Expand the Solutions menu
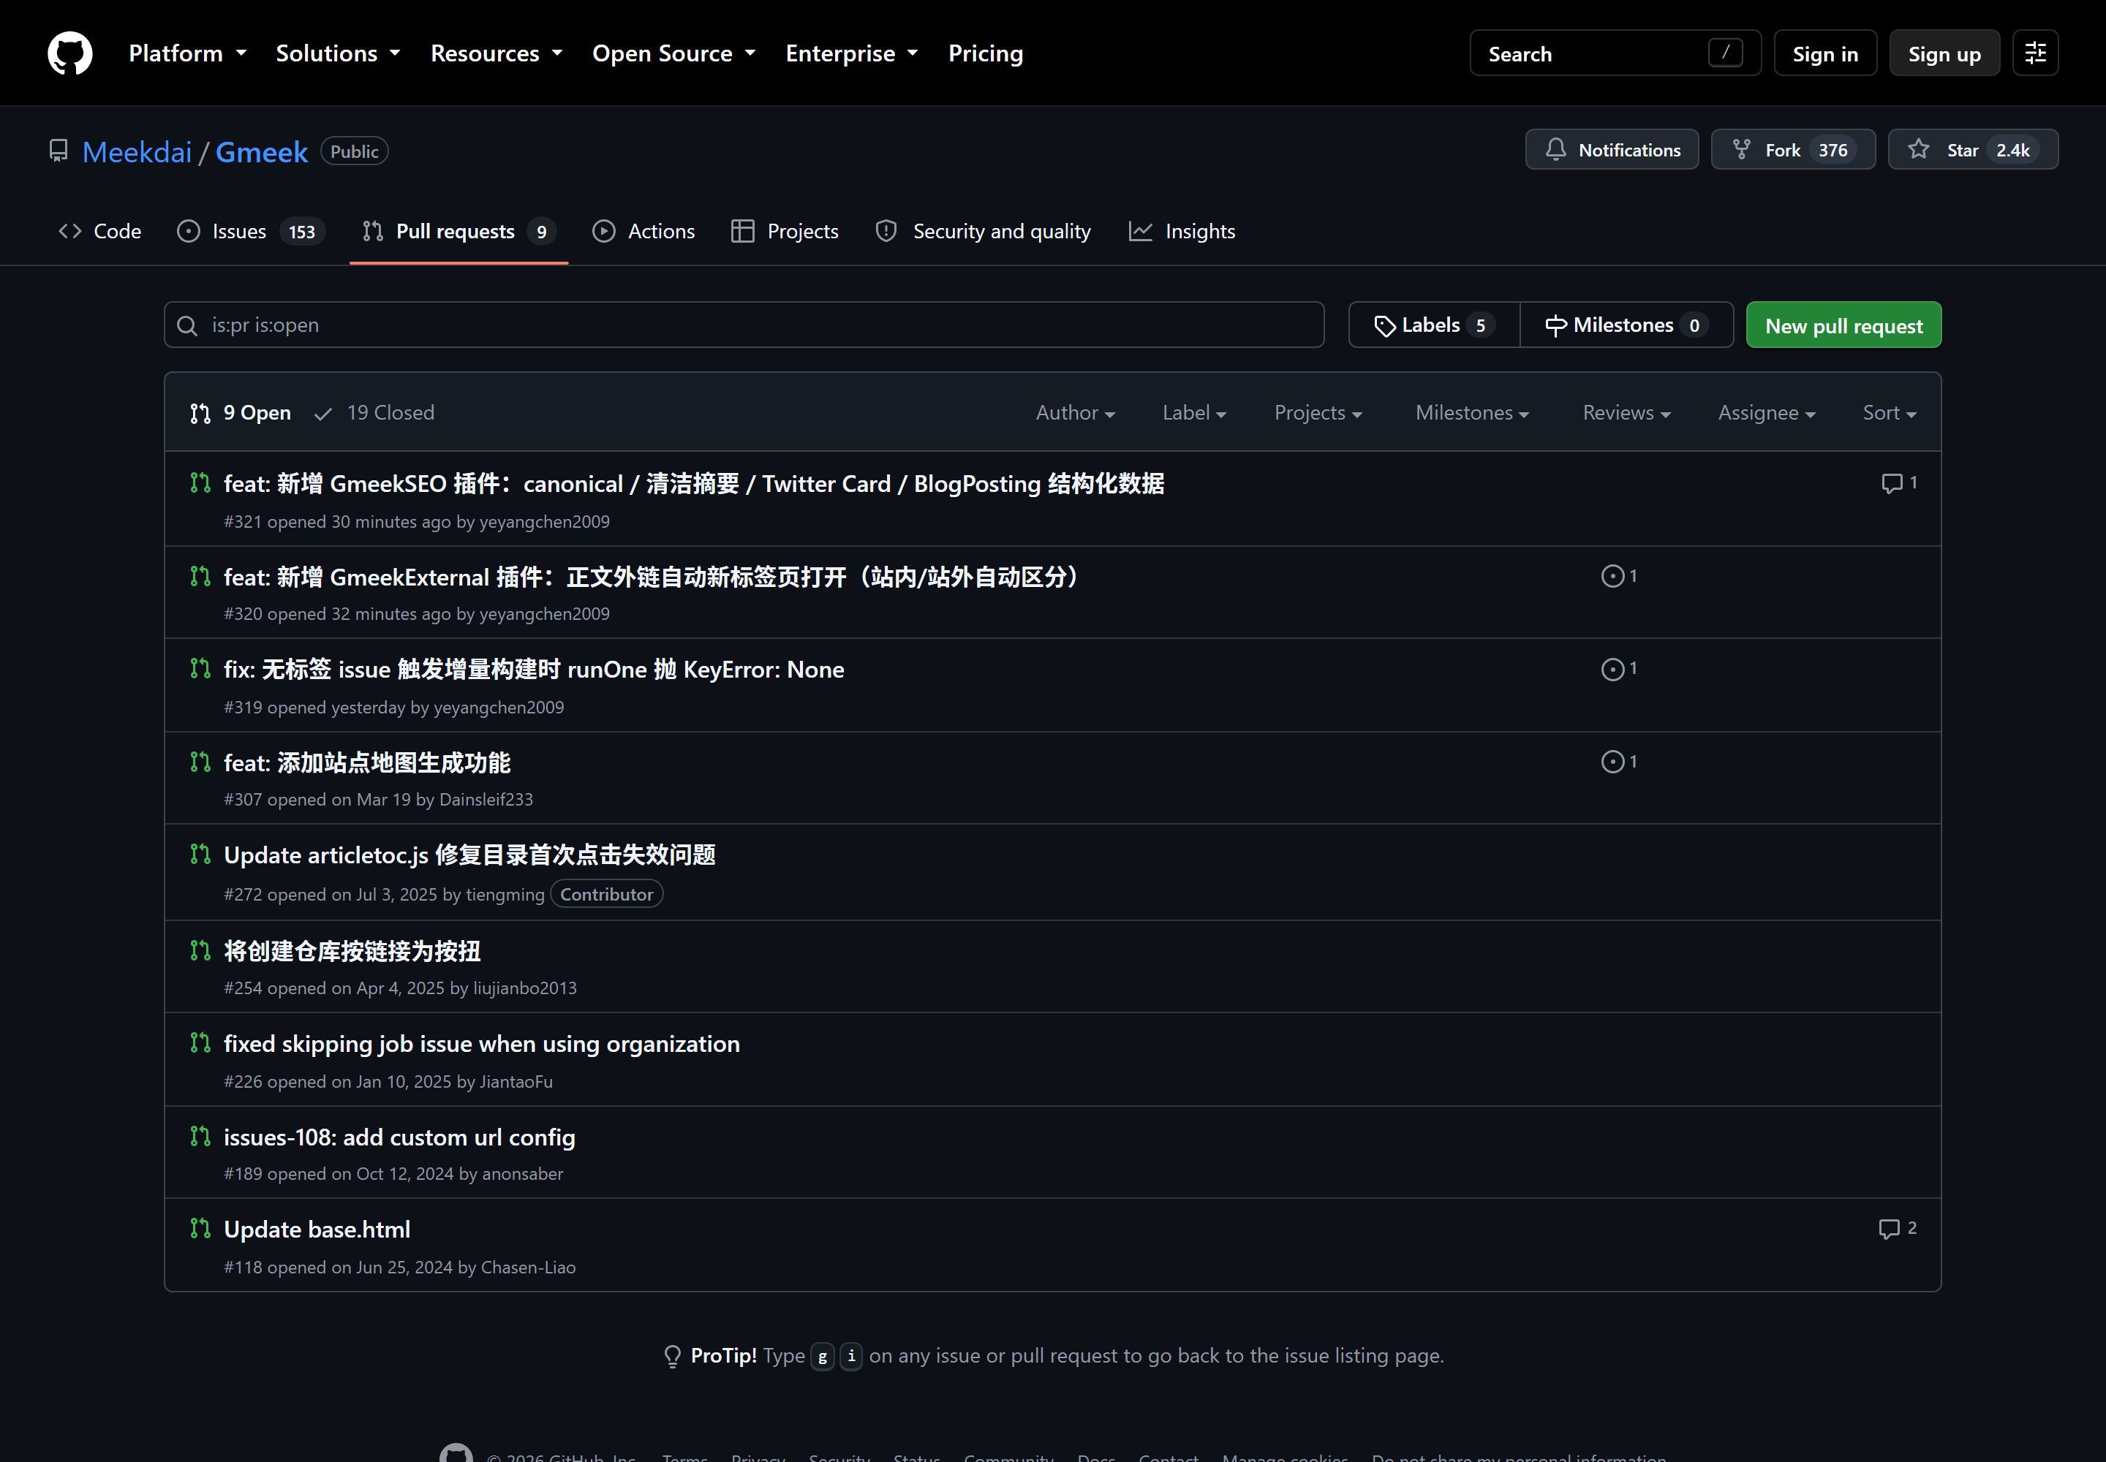This screenshot has width=2106, height=1462. coord(338,53)
